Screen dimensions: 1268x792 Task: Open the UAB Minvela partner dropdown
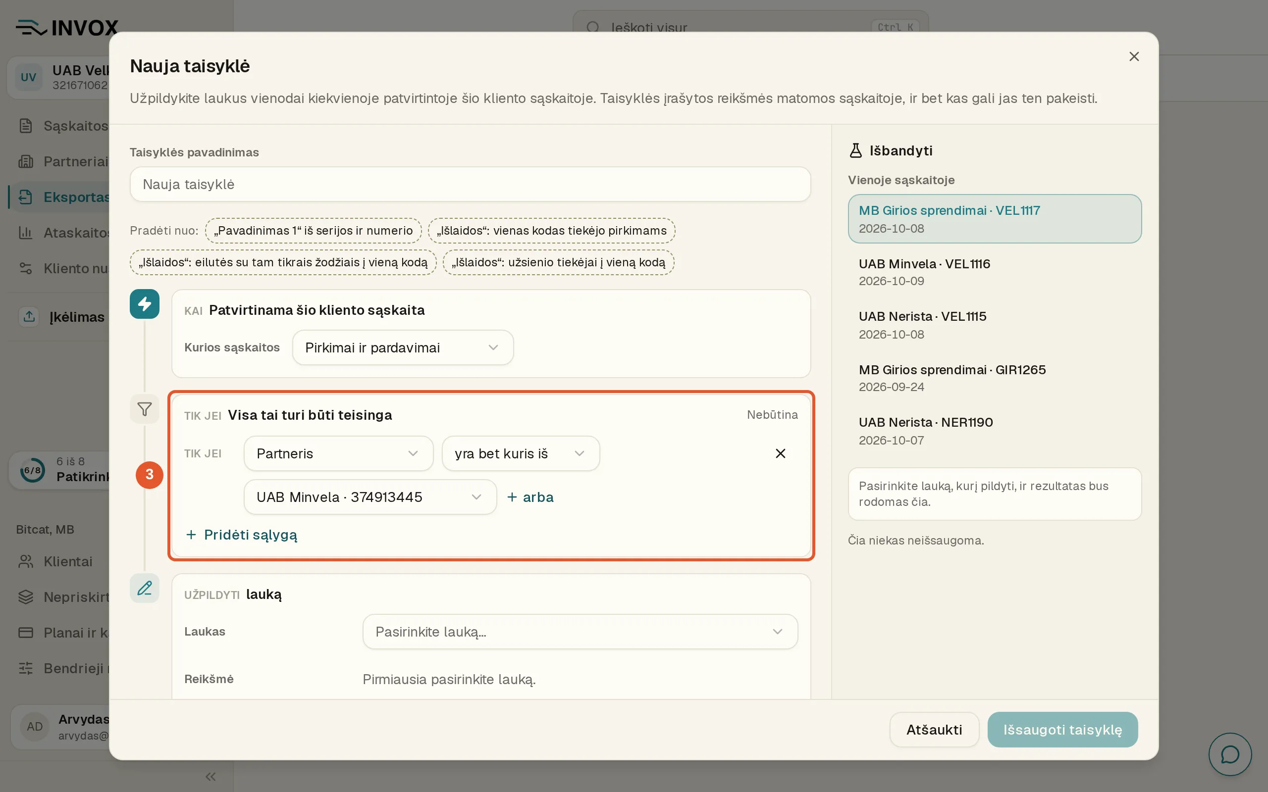[370, 497]
